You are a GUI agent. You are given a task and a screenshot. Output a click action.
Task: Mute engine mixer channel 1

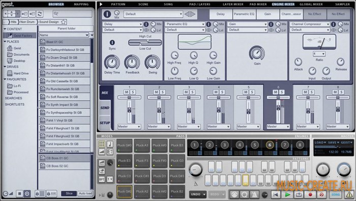coord(127,92)
